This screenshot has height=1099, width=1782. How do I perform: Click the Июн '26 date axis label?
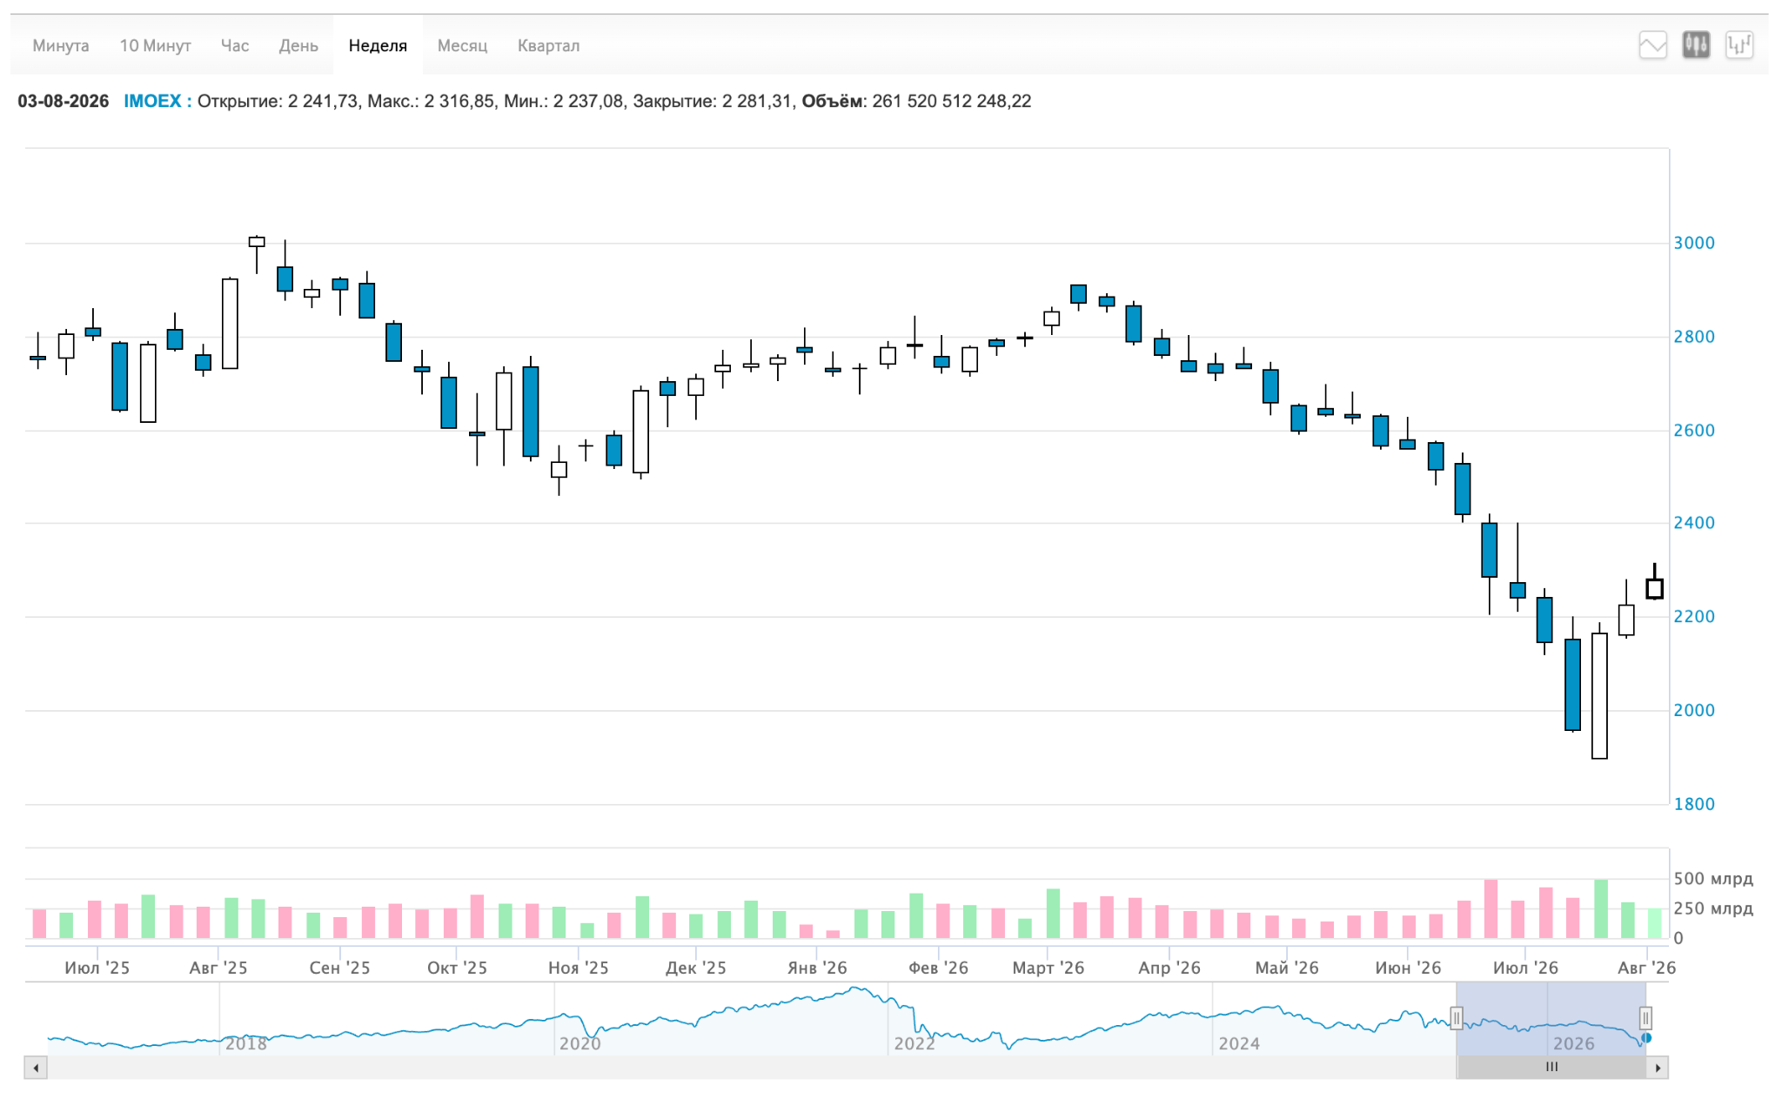tap(1408, 968)
